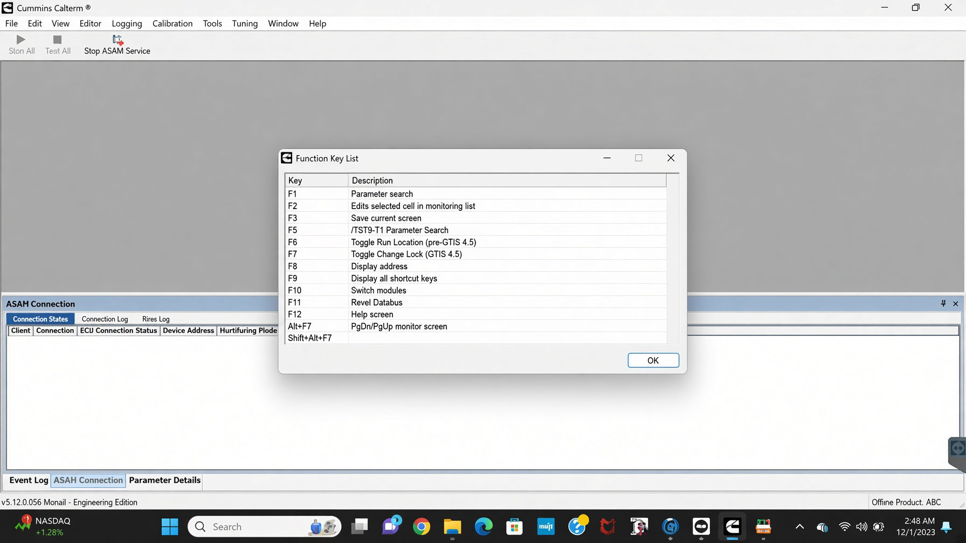Pin the ASAM Connection panel

pyautogui.click(x=943, y=304)
